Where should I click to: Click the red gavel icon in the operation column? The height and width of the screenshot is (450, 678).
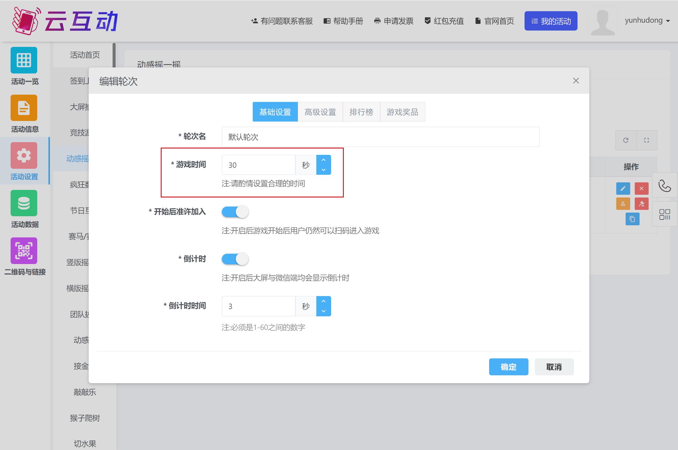pos(641,204)
